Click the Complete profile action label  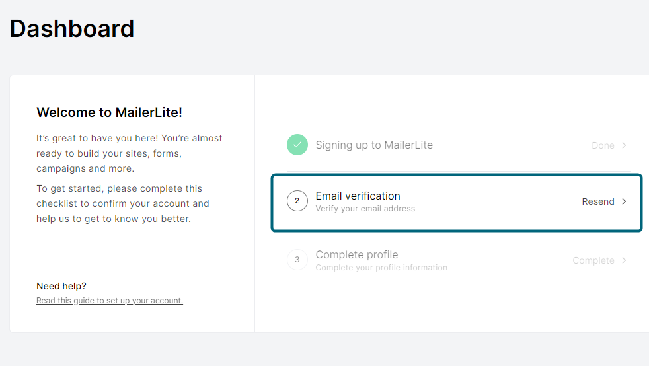593,260
